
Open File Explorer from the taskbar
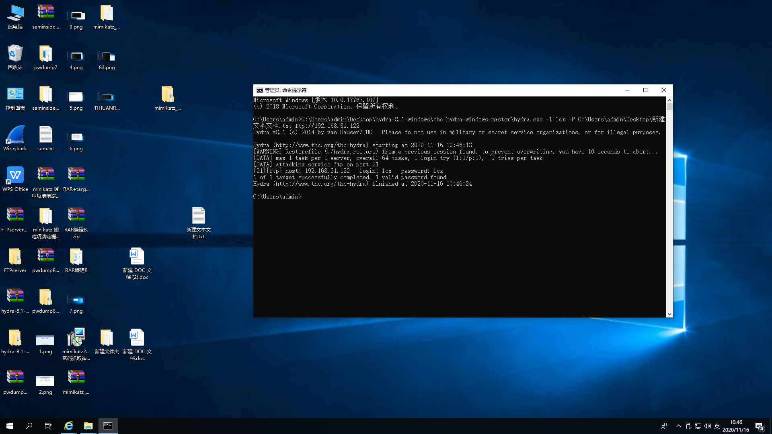click(x=88, y=426)
